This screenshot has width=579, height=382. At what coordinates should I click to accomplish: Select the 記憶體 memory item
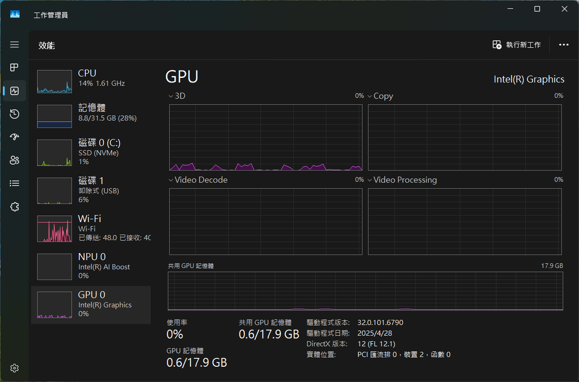tap(91, 117)
